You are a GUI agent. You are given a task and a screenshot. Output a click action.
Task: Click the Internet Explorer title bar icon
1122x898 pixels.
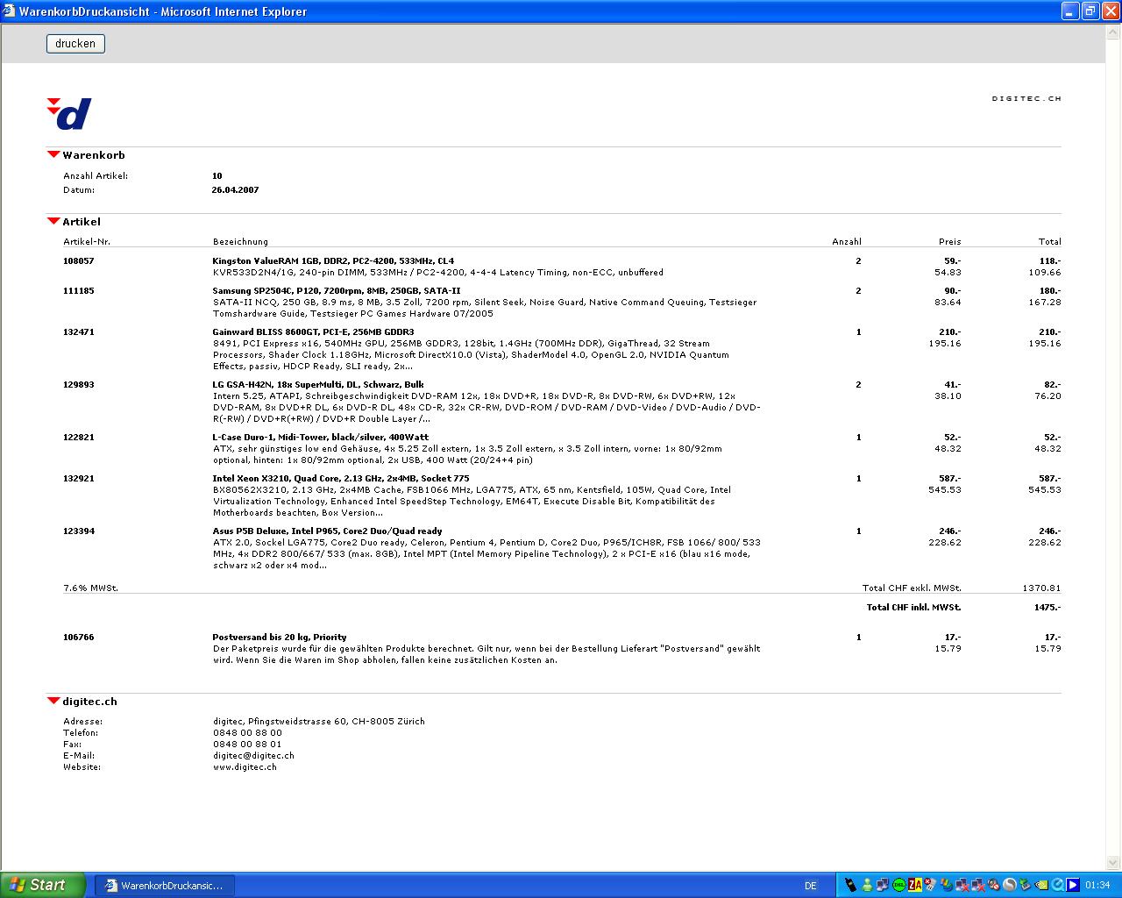(9, 11)
